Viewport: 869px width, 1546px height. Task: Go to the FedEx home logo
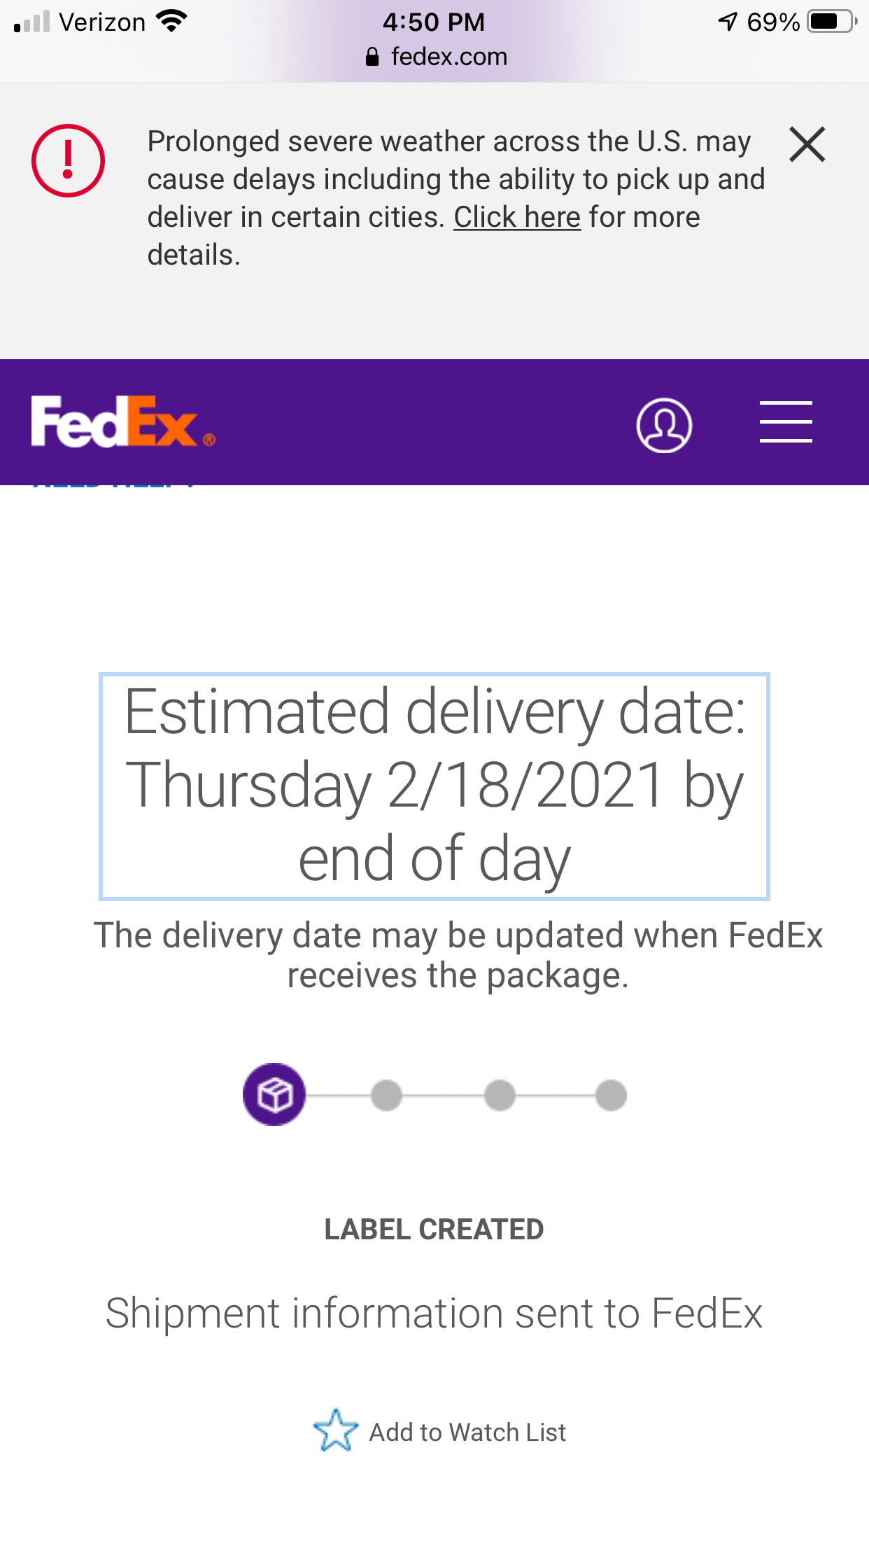click(122, 422)
